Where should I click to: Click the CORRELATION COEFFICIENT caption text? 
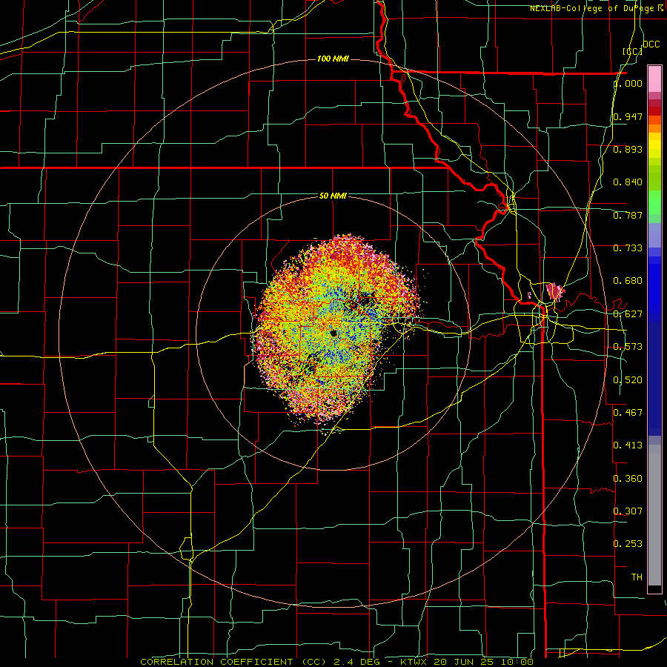[216, 662]
